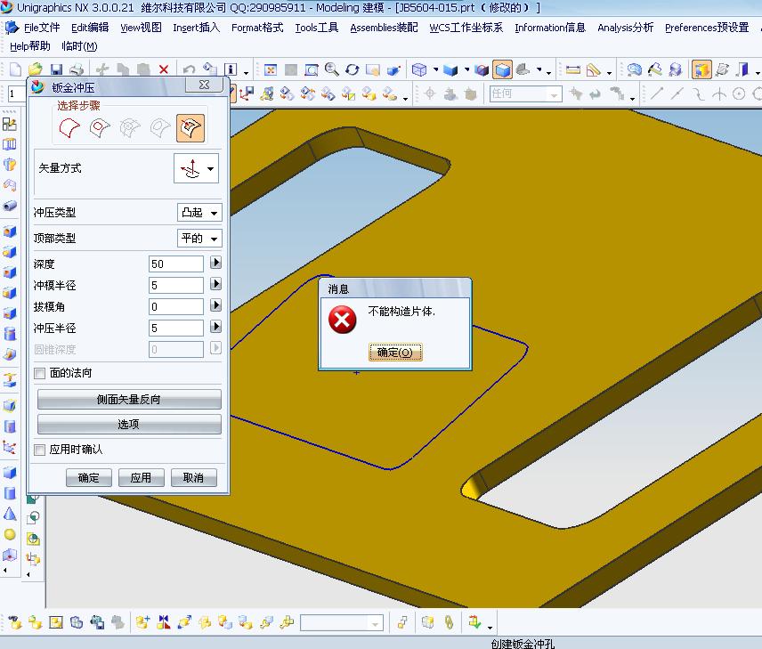Screen dimensions: 762x649
Task: Click the wireframe cube view icon
Action: pos(419,69)
